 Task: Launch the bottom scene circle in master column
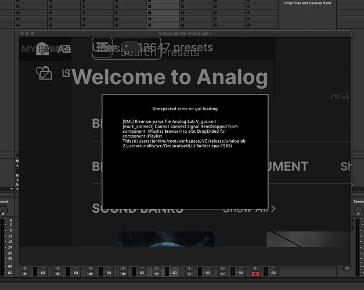pos(248,25)
